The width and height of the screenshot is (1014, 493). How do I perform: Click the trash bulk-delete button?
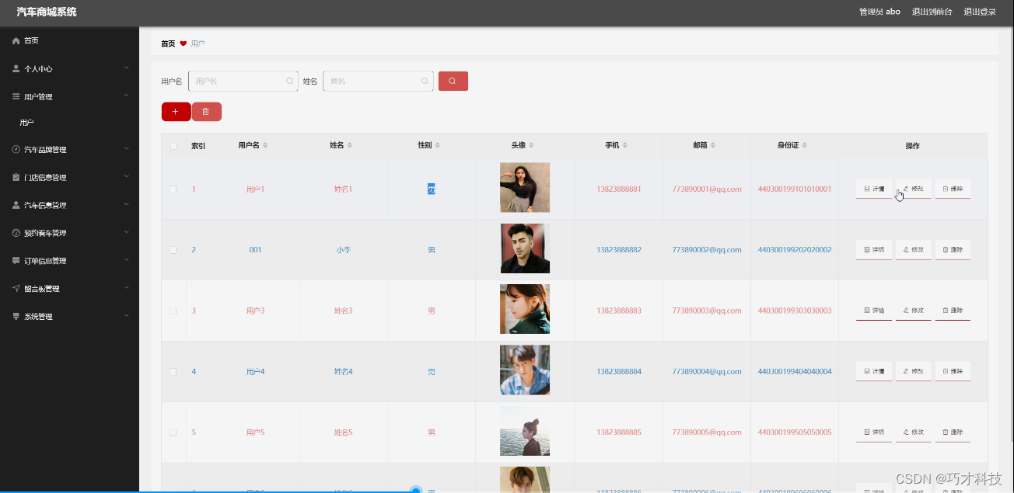click(206, 112)
